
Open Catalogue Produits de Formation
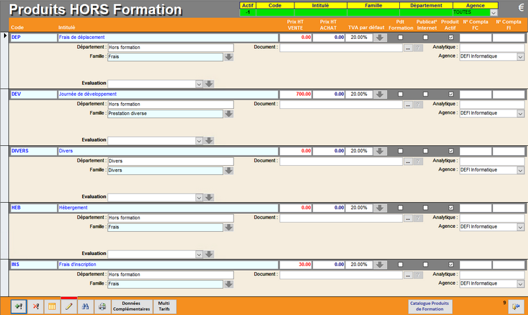429,306
